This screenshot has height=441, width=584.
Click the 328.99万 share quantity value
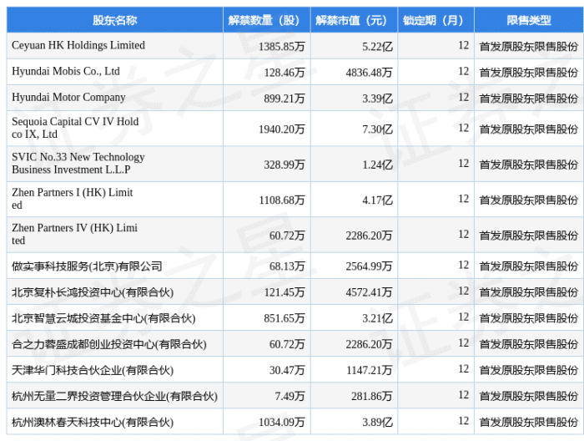pyautogui.click(x=284, y=165)
